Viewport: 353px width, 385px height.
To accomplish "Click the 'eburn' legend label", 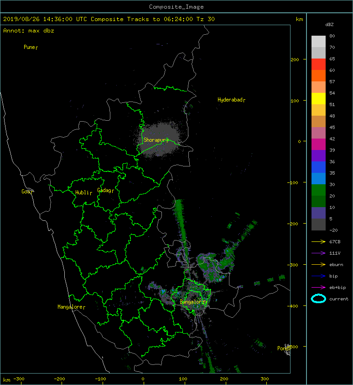I will 336,265.
